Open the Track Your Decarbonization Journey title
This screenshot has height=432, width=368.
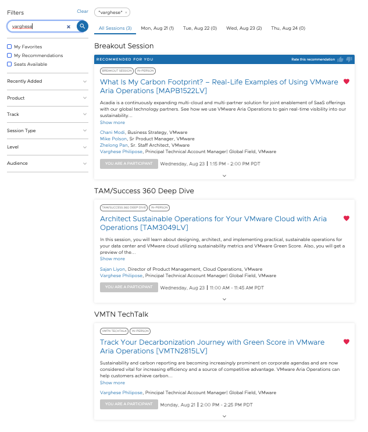(212, 346)
